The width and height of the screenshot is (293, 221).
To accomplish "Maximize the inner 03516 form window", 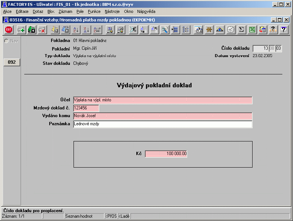I will click(279, 20).
